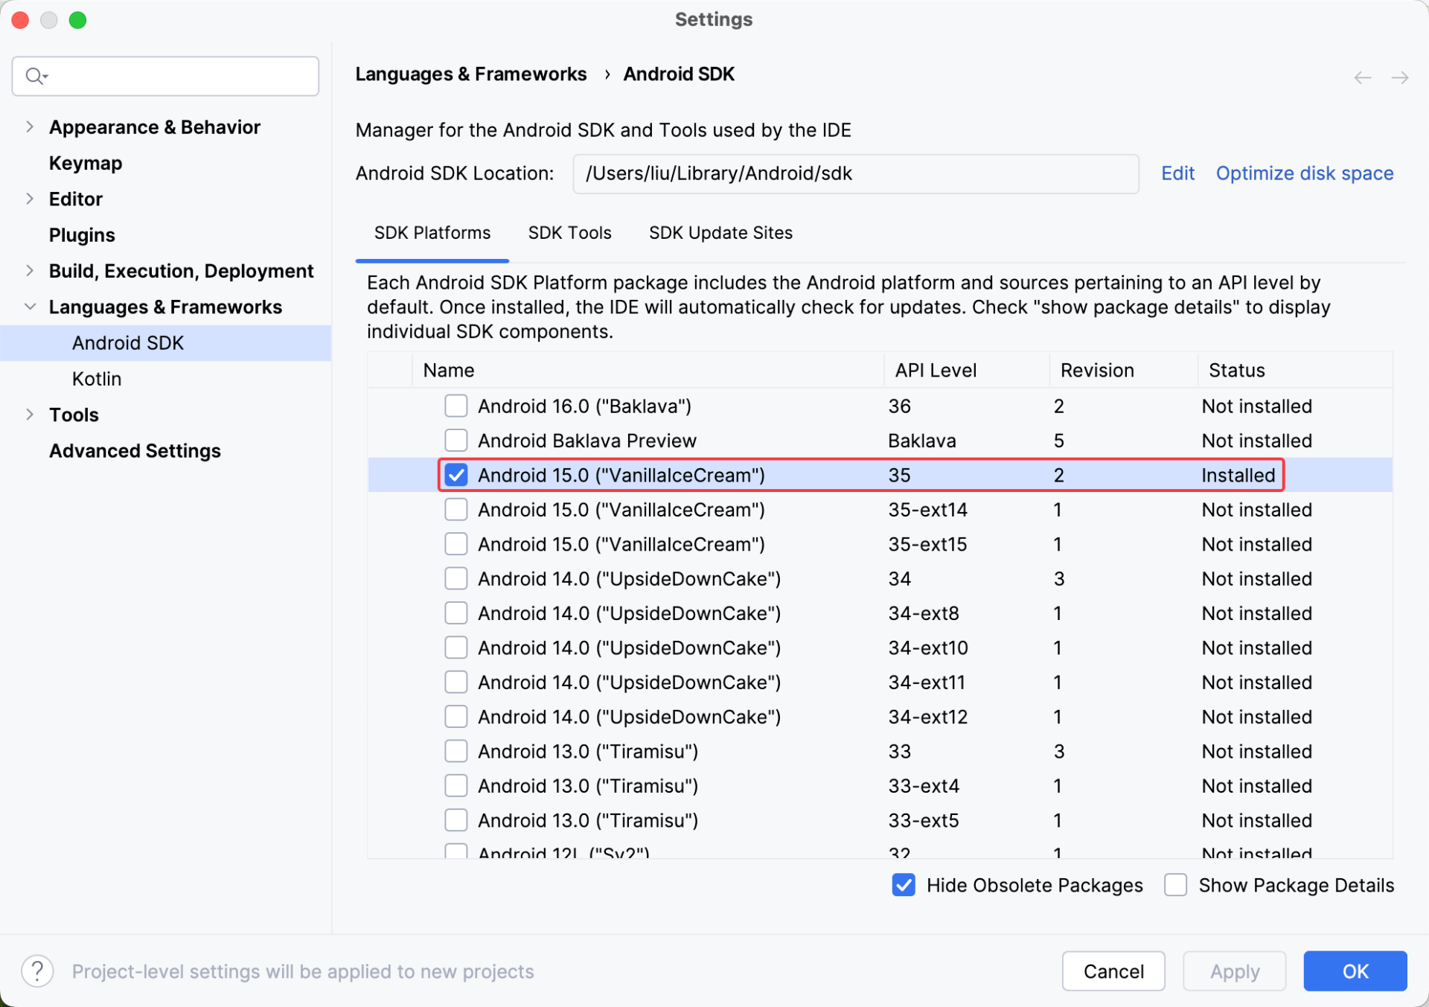Switch to the SDK Tools tab
This screenshot has width=1429, height=1007.
[569, 233]
